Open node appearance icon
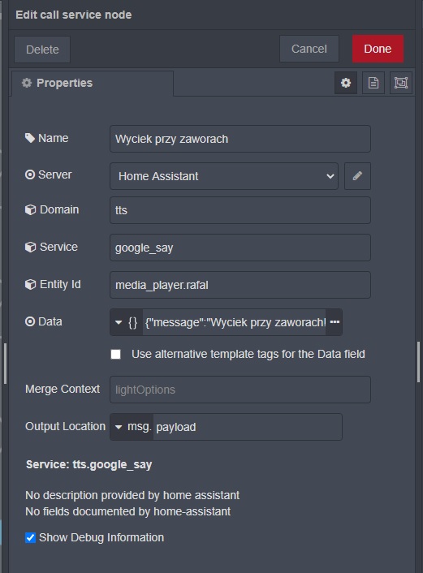This screenshot has height=573, width=423. (401, 83)
